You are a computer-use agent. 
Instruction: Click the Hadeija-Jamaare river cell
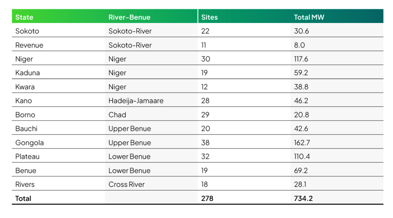point(136,101)
